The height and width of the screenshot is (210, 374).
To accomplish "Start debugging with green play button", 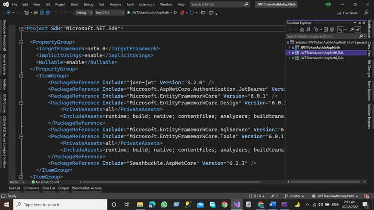I will [129, 12].
